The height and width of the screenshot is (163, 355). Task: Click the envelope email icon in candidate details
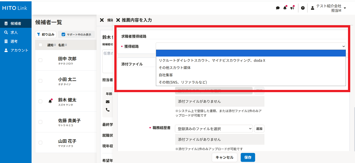coord(108,102)
